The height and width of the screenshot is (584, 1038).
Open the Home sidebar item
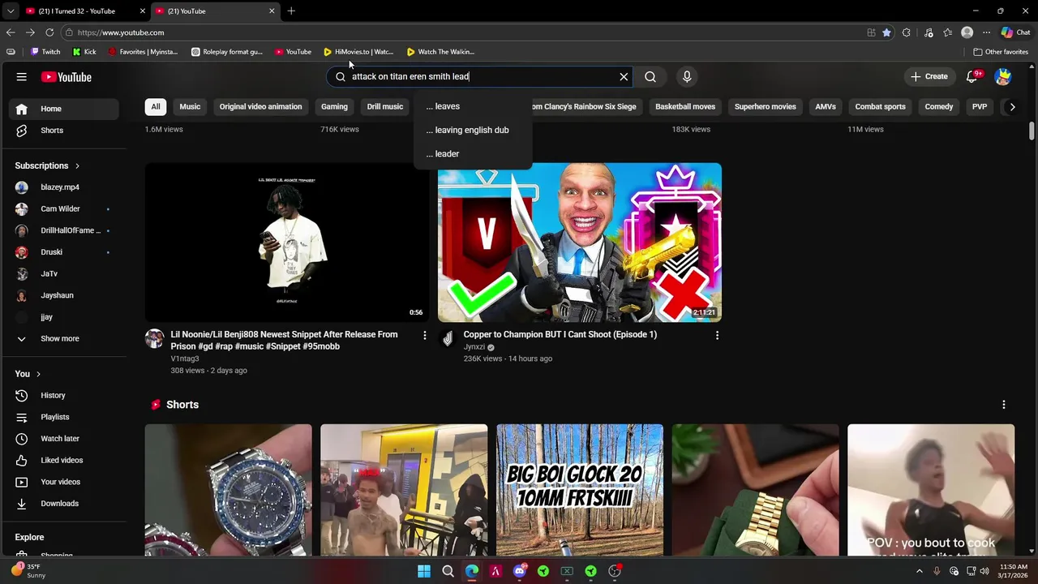pyautogui.click(x=65, y=109)
